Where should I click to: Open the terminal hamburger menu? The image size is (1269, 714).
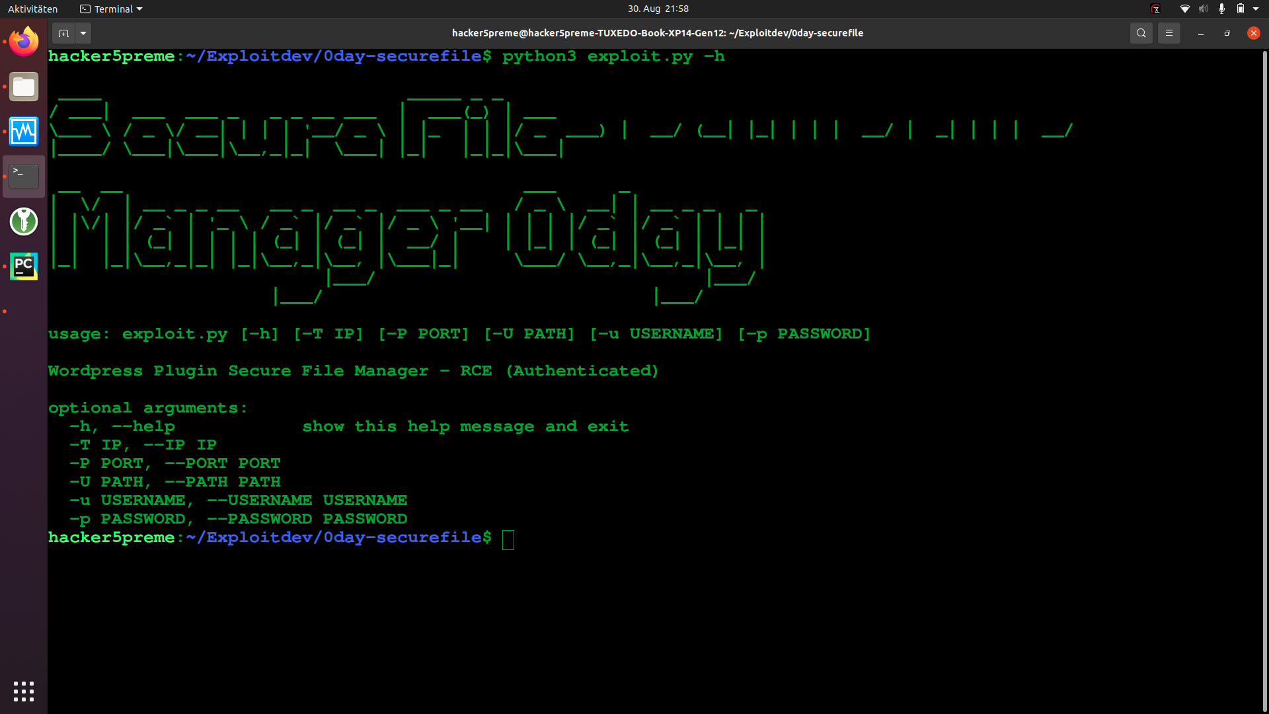pos(1169,33)
